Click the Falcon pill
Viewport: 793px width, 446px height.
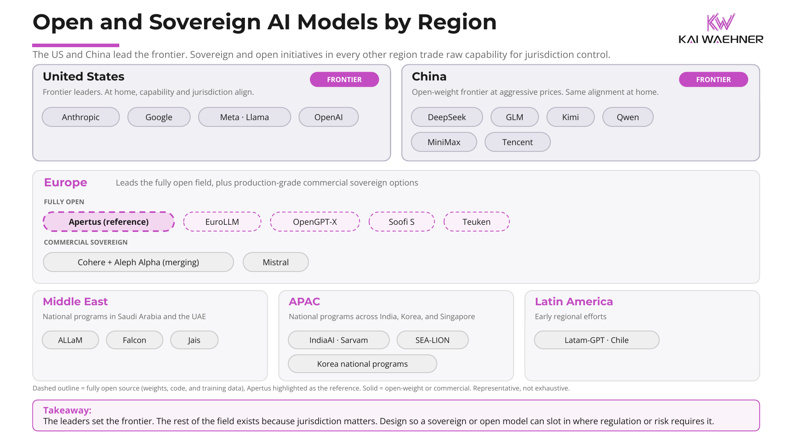click(x=135, y=340)
